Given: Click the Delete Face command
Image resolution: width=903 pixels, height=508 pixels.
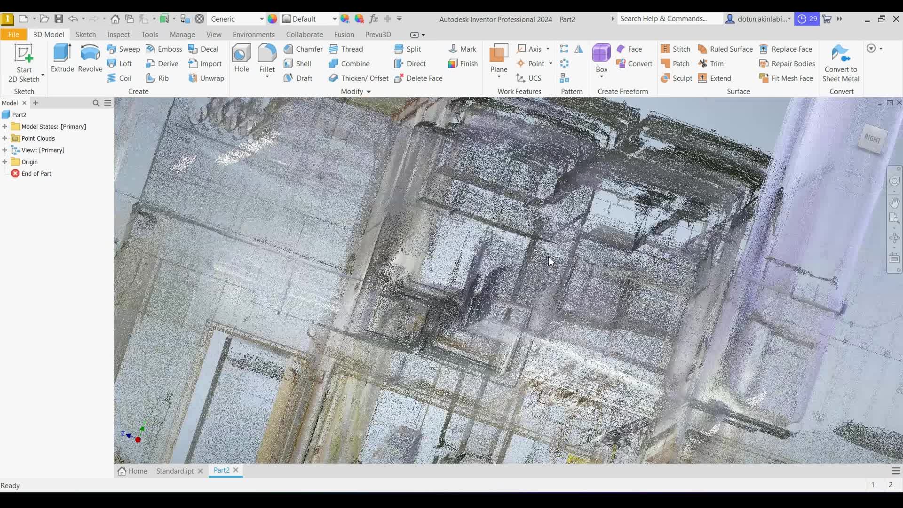Looking at the screenshot, I should point(419,78).
